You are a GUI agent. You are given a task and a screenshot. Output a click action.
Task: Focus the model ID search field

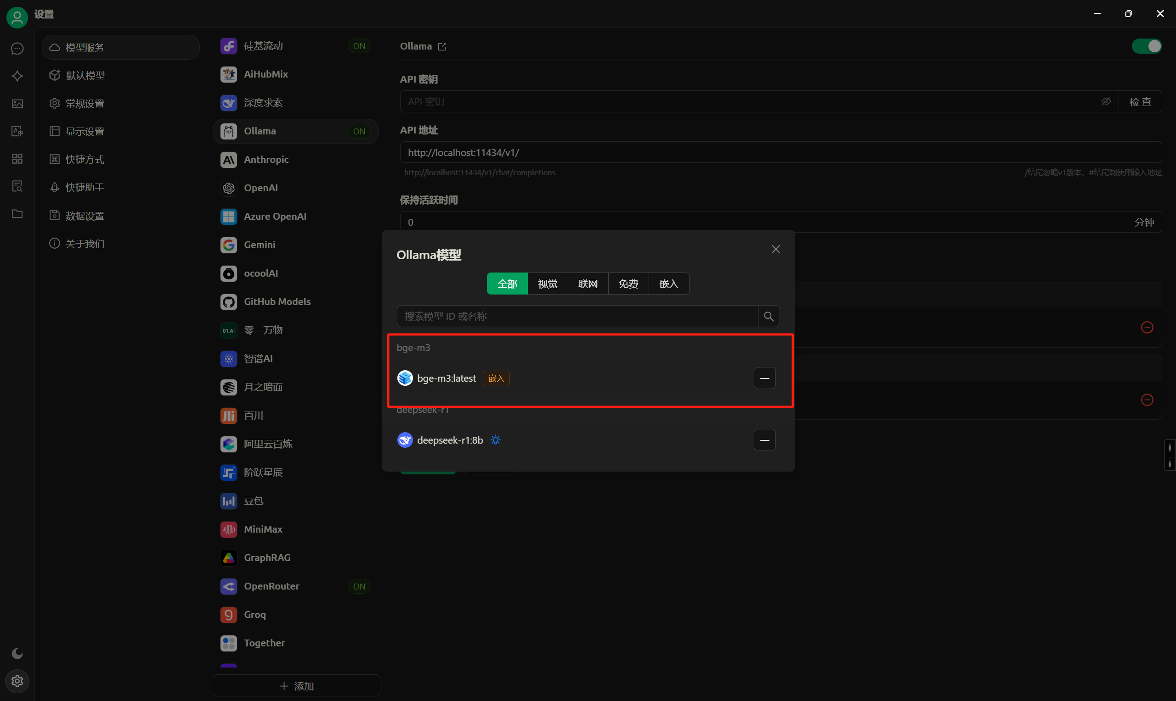point(577,316)
